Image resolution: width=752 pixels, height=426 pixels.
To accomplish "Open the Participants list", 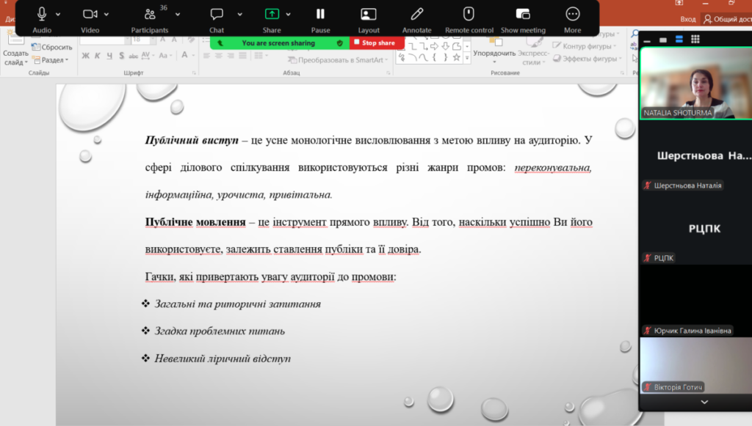I will [150, 14].
